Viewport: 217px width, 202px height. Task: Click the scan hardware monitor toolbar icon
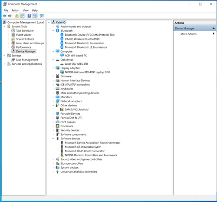pos(42,16)
